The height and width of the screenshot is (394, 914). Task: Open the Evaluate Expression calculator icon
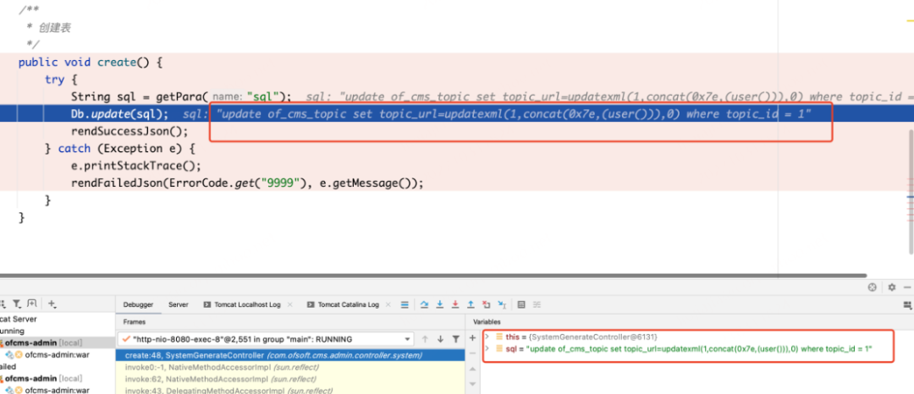pyautogui.click(x=521, y=304)
